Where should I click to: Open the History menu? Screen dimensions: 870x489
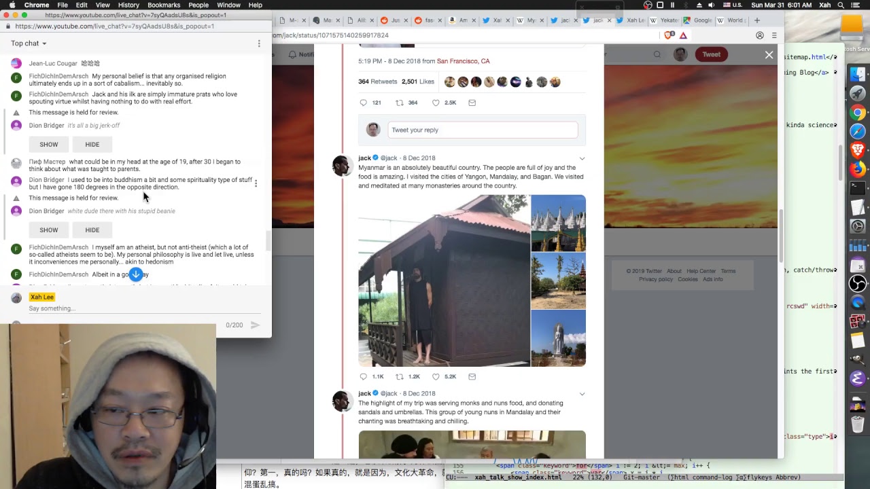(128, 5)
